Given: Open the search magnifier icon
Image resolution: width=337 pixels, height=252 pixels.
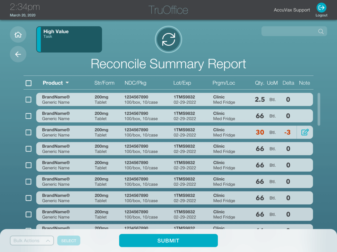Looking at the screenshot, I should click(320, 31).
